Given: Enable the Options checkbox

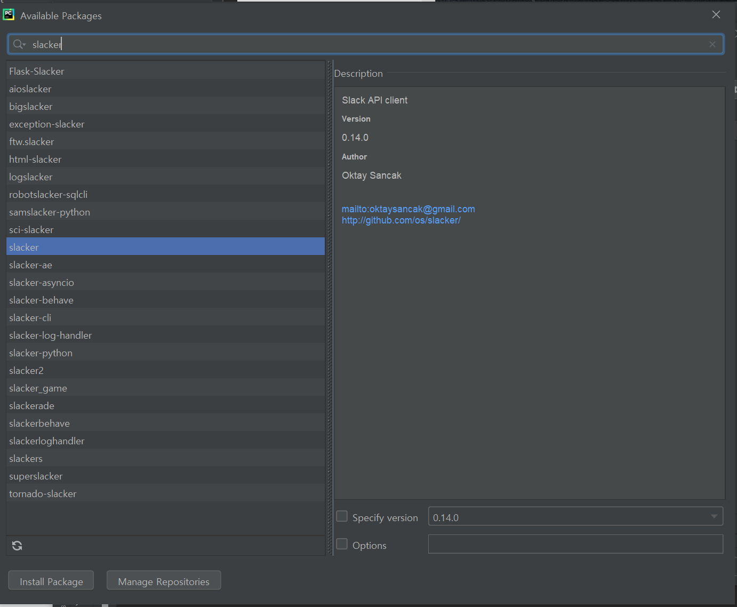Looking at the screenshot, I should 342,544.
